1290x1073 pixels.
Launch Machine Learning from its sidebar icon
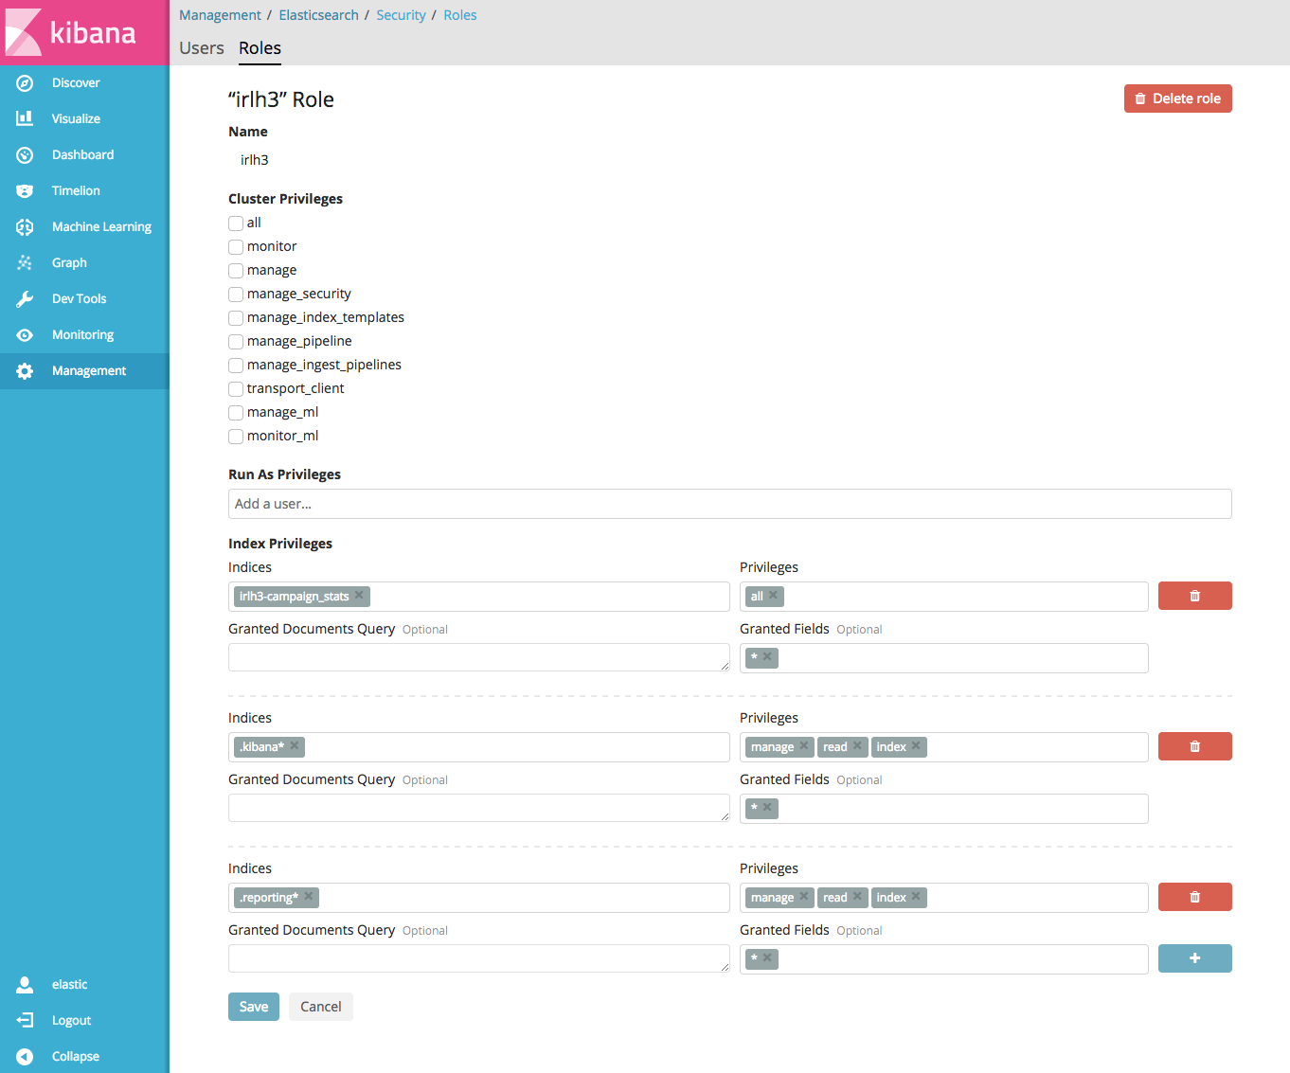coord(25,227)
